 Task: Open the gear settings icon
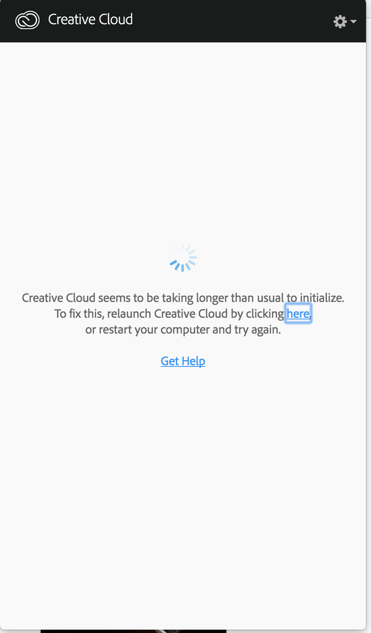click(340, 22)
